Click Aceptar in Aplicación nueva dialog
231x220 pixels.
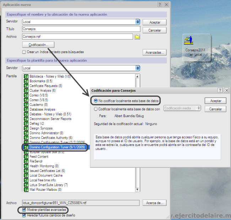pos(155,22)
